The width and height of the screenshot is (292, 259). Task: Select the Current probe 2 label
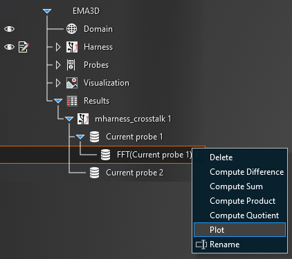coord(135,173)
